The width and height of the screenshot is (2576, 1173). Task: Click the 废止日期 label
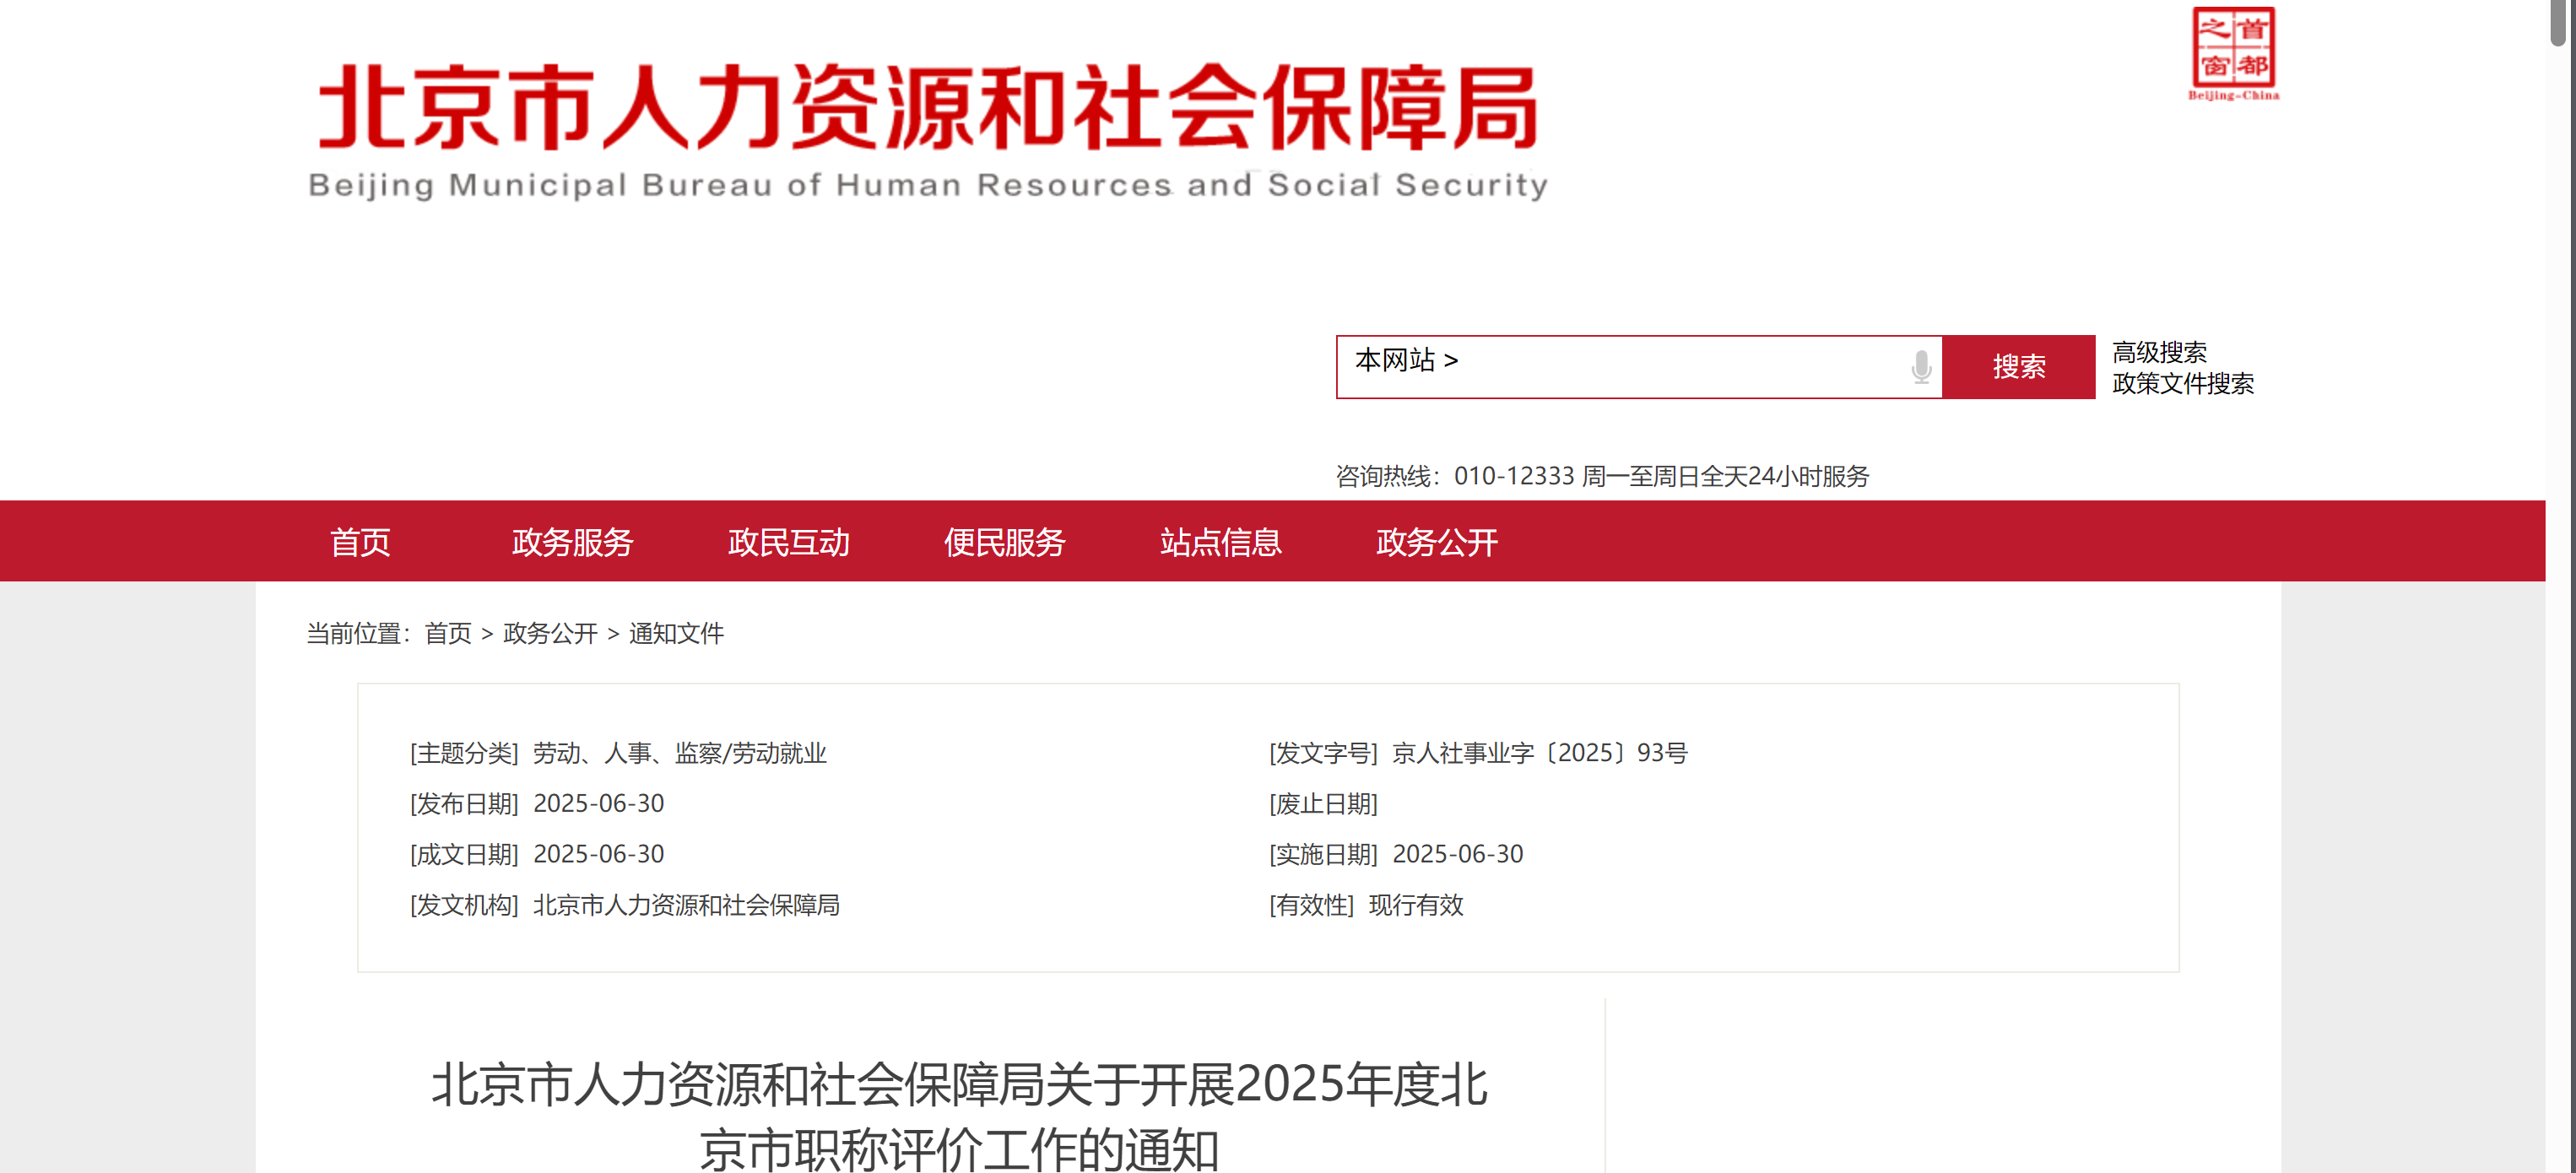pos(1323,804)
